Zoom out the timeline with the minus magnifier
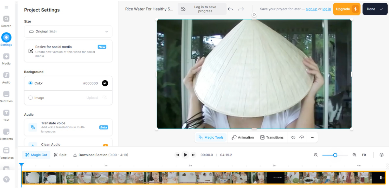 (316, 155)
